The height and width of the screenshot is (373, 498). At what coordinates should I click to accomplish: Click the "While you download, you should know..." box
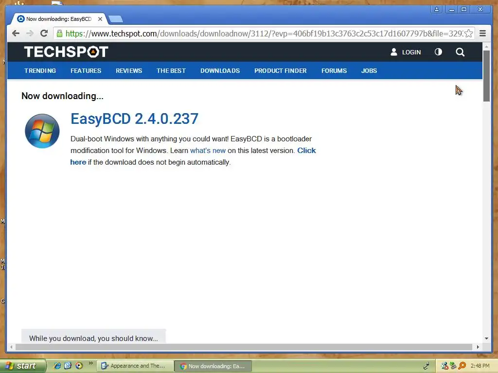(94, 336)
